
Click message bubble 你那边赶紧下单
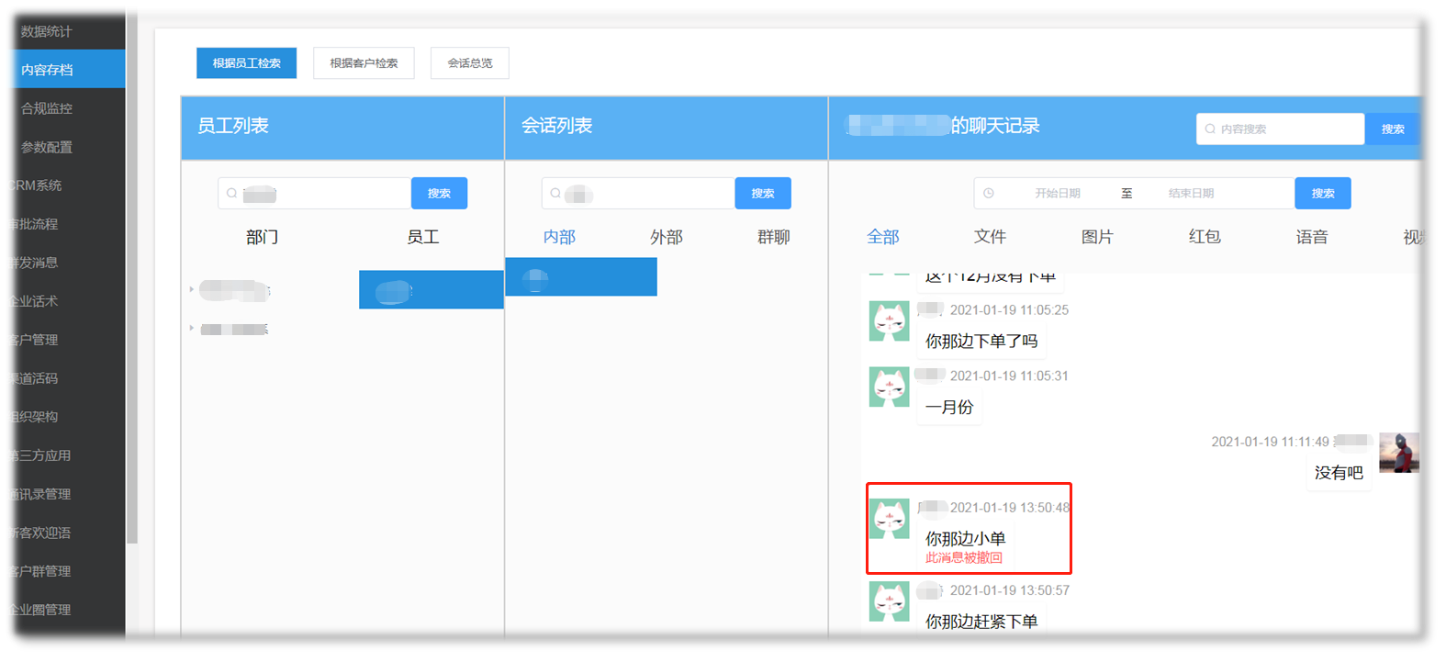[x=981, y=622]
